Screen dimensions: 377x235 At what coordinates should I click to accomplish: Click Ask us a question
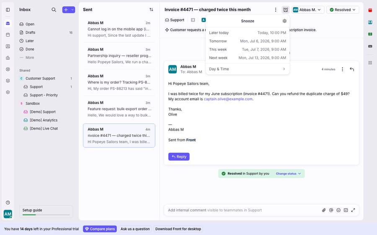pos(135,229)
